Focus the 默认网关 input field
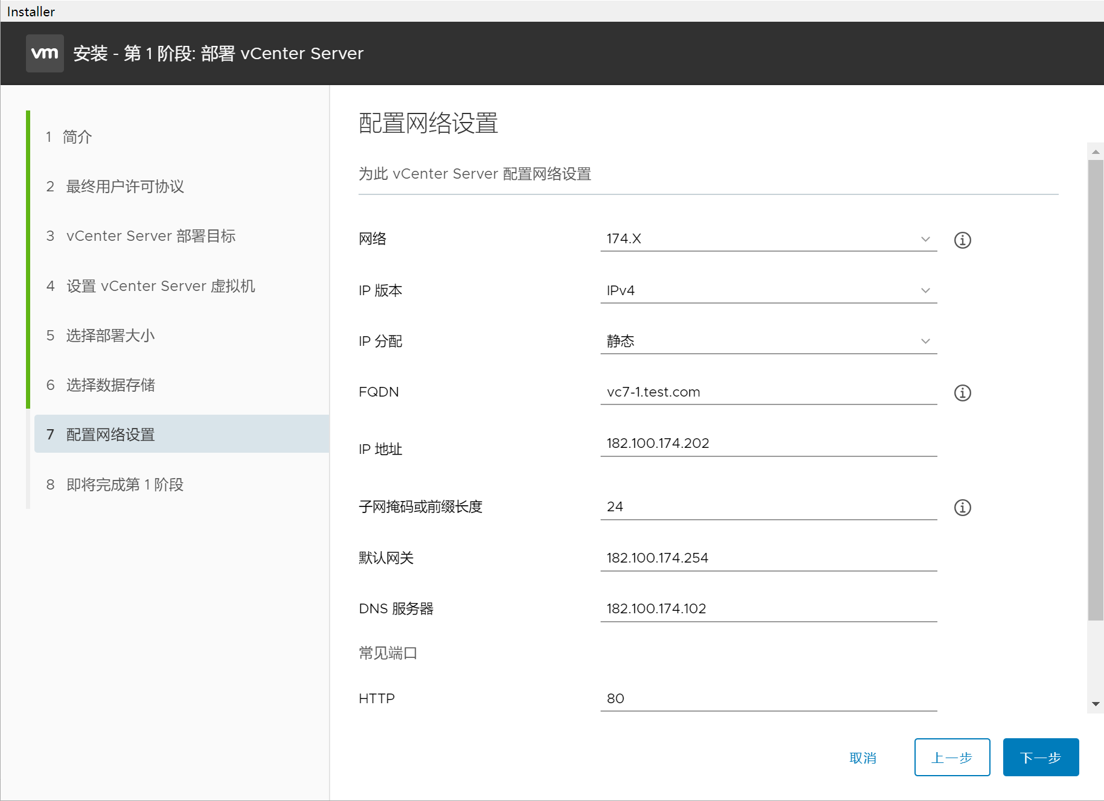Image resolution: width=1104 pixels, height=801 pixels. pos(768,558)
